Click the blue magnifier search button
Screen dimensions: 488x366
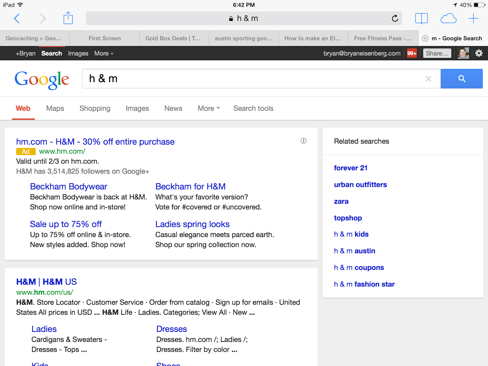(462, 79)
